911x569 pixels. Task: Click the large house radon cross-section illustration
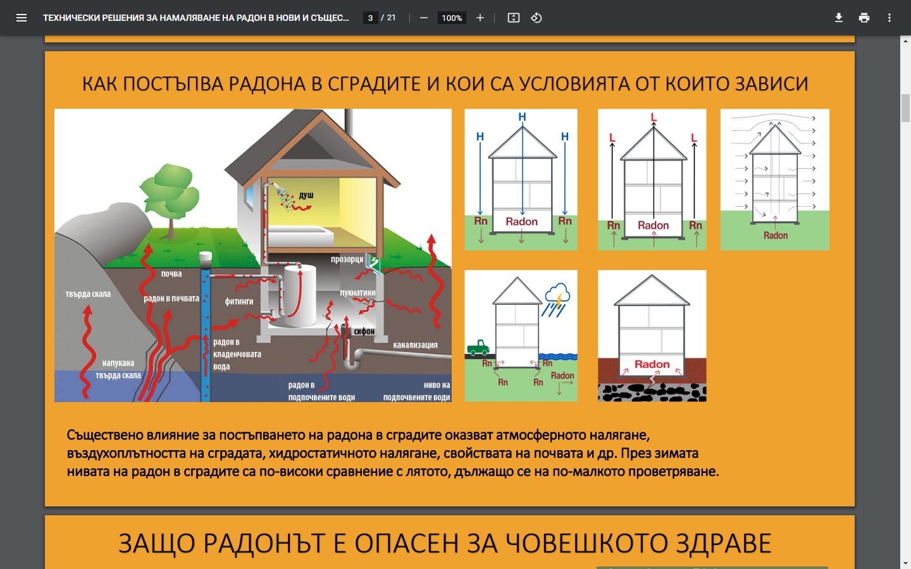[x=253, y=255]
